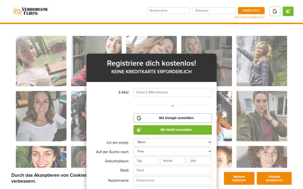Screen dimensions: 303x189
Task: Click the orange ANMELDEN button
Action: pos(251,11)
